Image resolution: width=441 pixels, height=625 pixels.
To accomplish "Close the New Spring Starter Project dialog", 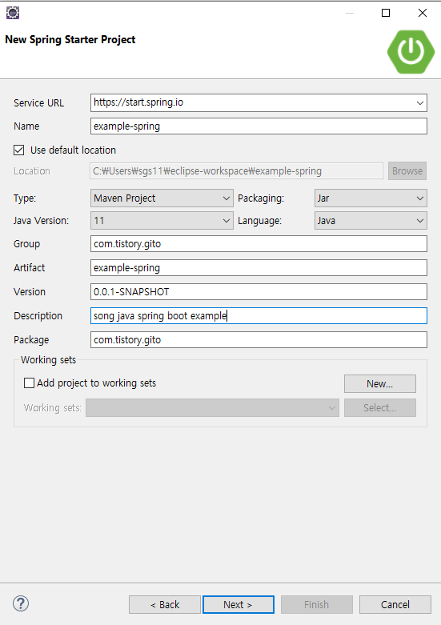I will point(423,13).
